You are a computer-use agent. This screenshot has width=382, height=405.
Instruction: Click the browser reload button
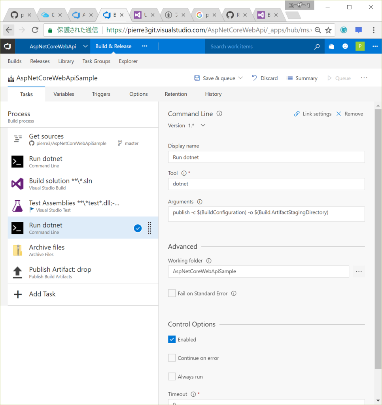35,30
